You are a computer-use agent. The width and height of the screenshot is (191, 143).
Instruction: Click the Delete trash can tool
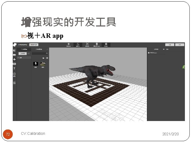[x=97, y=45]
